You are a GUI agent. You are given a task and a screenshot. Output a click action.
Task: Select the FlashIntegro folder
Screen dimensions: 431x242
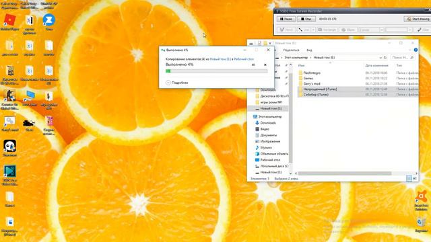312,73
